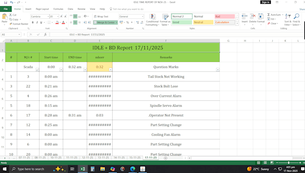Open the File tab
The width and height of the screenshot is (305, 173).
point(6,9)
